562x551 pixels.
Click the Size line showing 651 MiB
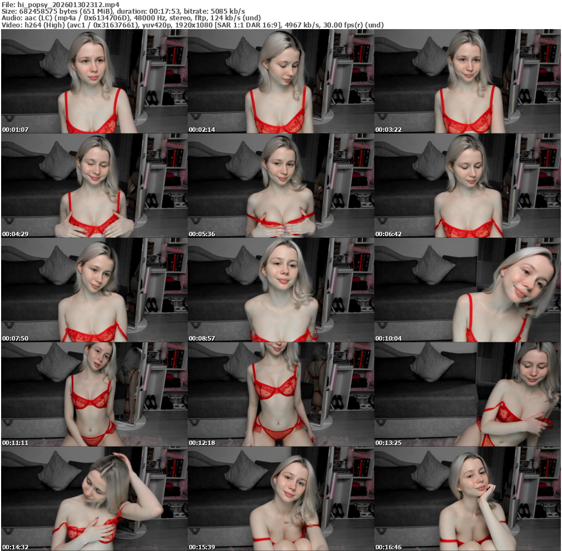click(123, 11)
